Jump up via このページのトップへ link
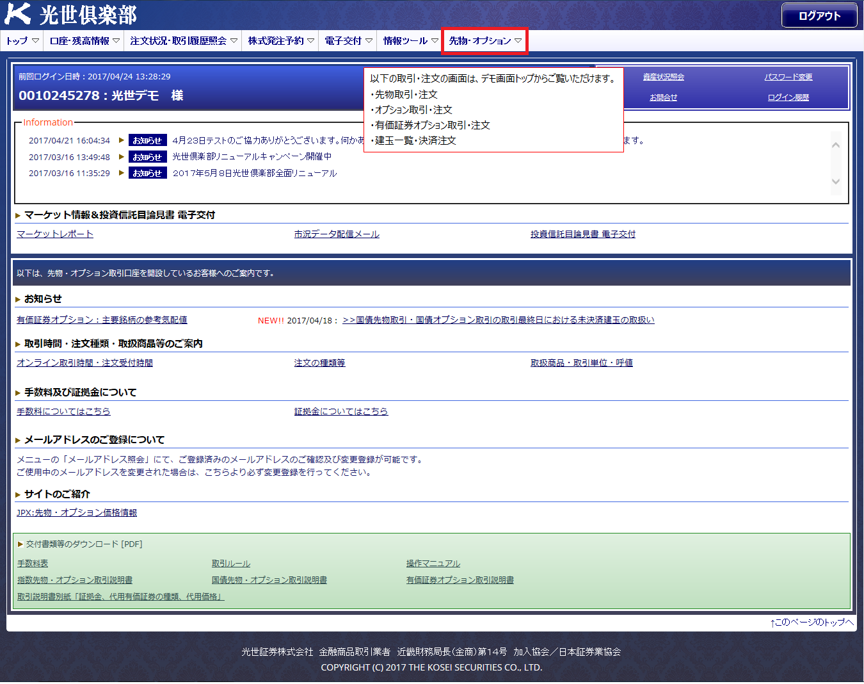864x684 pixels. tap(812, 623)
